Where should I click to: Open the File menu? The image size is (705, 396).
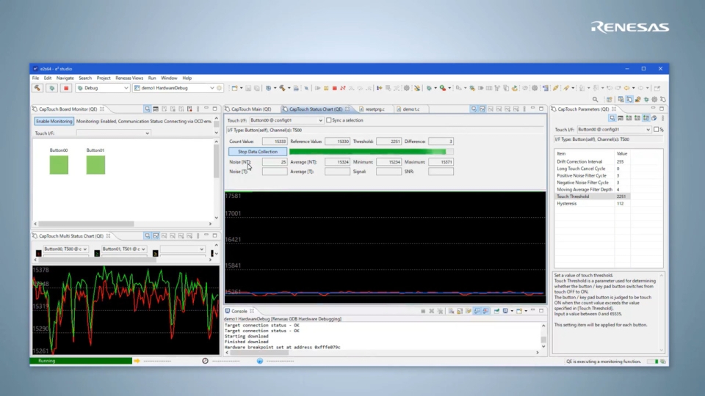point(35,78)
